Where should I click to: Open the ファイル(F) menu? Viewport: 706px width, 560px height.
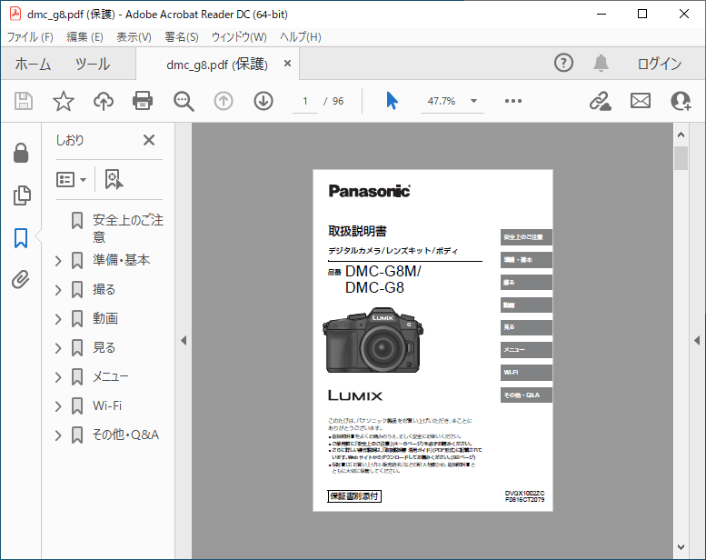tap(30, 37)
